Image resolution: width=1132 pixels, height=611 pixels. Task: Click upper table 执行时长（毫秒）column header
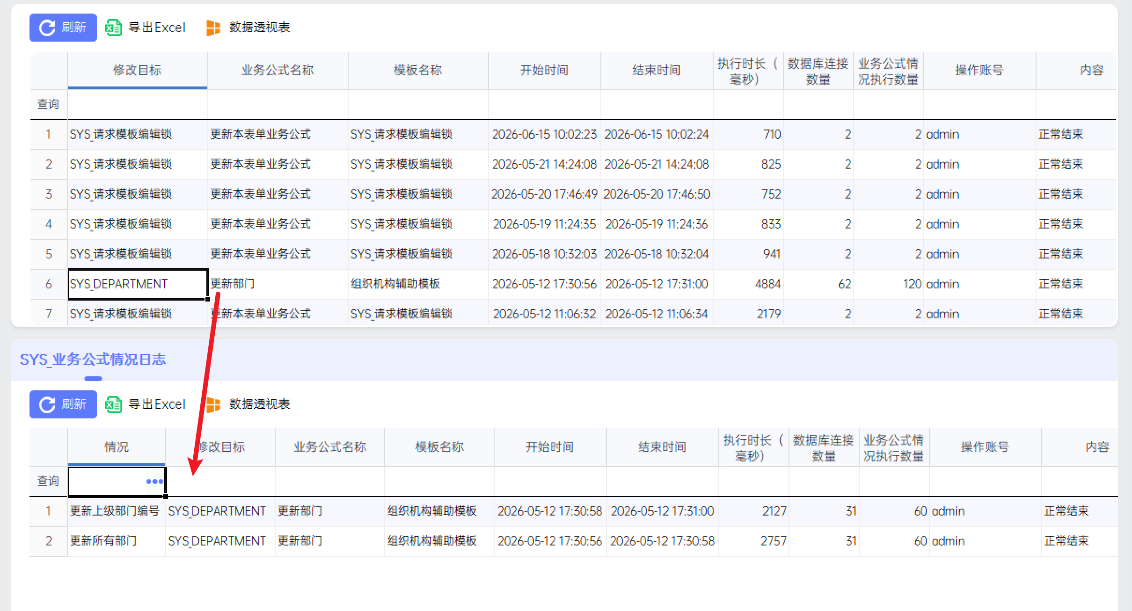[748, 71]
